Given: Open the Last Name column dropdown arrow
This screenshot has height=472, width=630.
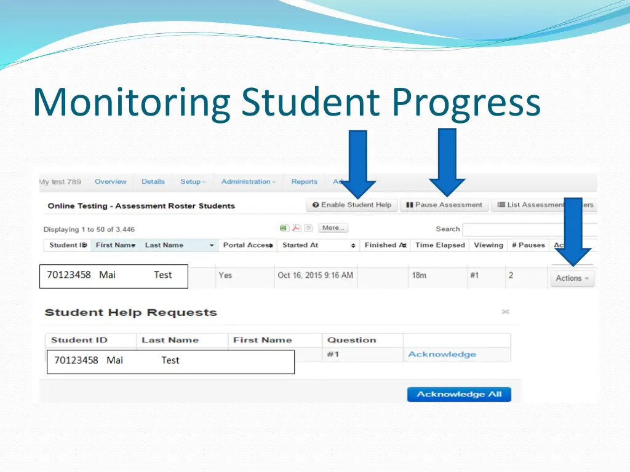Looking at the screenshot, I should 212,245.
